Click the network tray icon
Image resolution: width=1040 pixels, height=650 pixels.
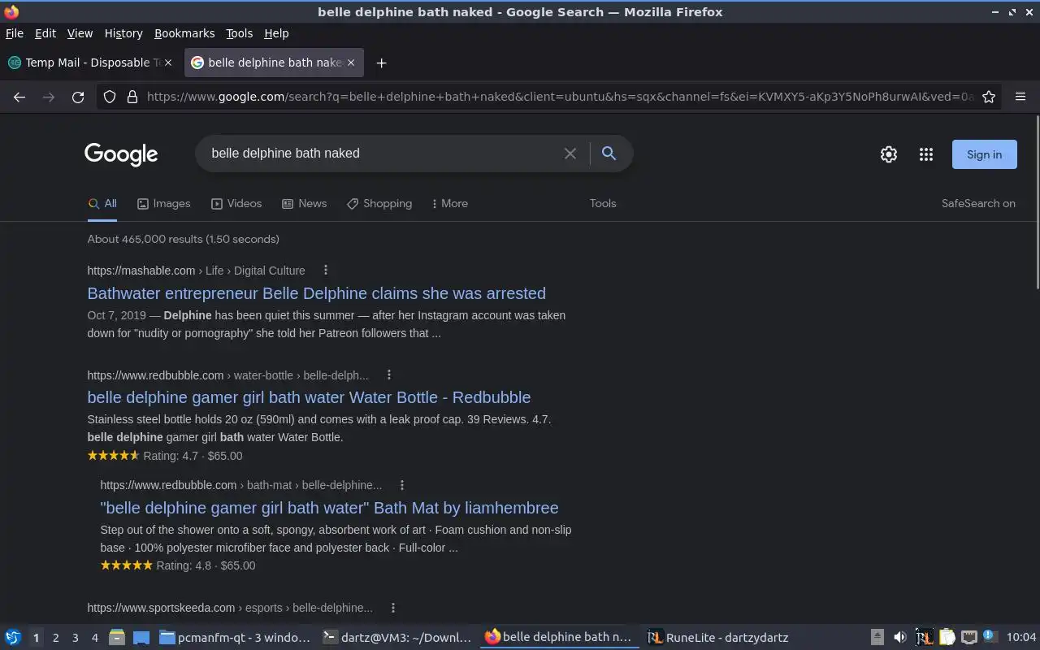pos(968,638)
